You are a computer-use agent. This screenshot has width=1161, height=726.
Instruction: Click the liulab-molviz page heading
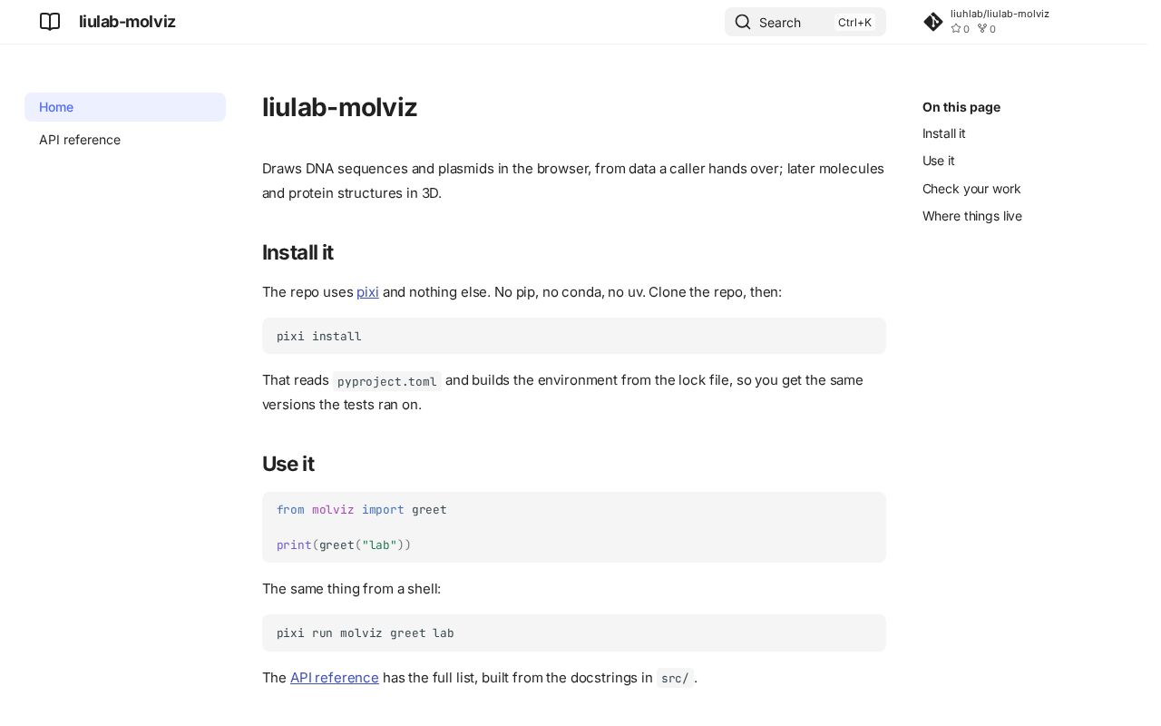click(x=339, y=107)
